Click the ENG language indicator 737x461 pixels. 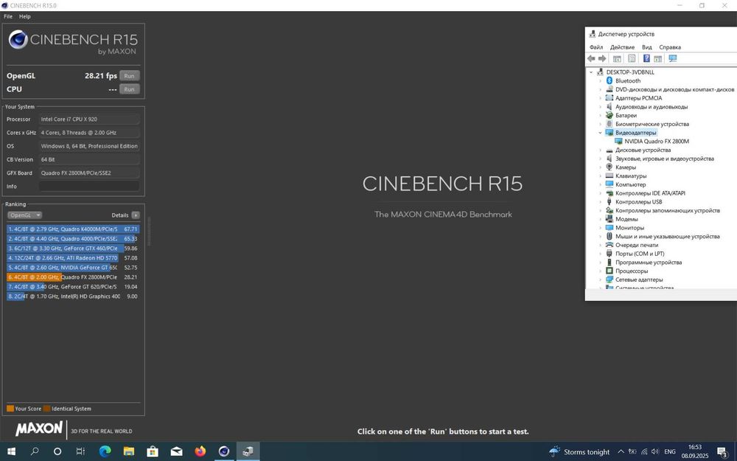670,451
